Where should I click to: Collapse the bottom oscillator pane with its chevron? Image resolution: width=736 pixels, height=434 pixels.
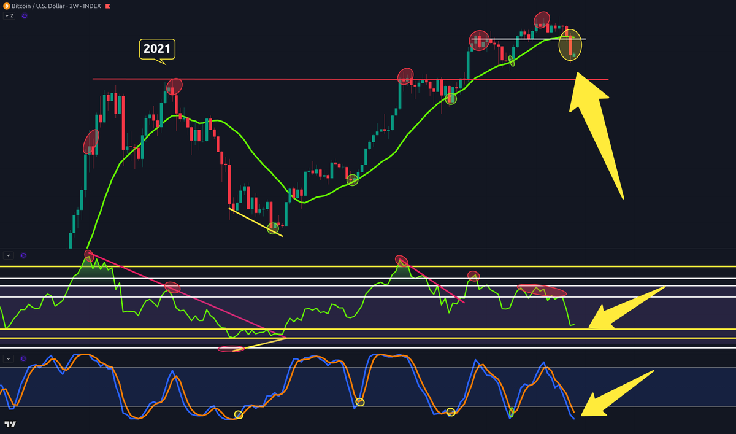point(8,359)
